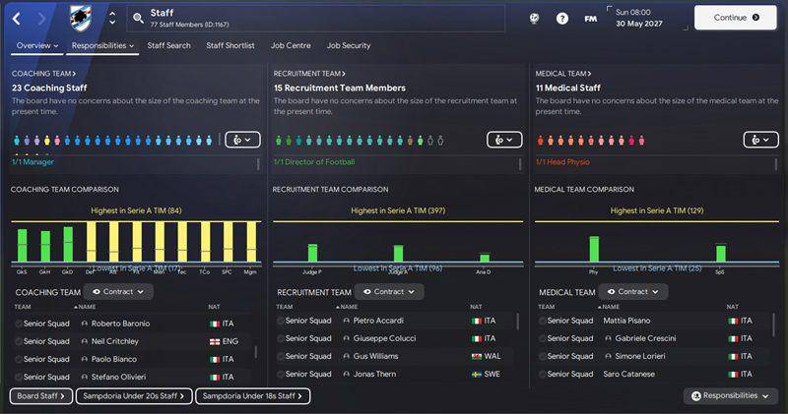Select Roberto Baronio row checkbox

click(19, 324)
